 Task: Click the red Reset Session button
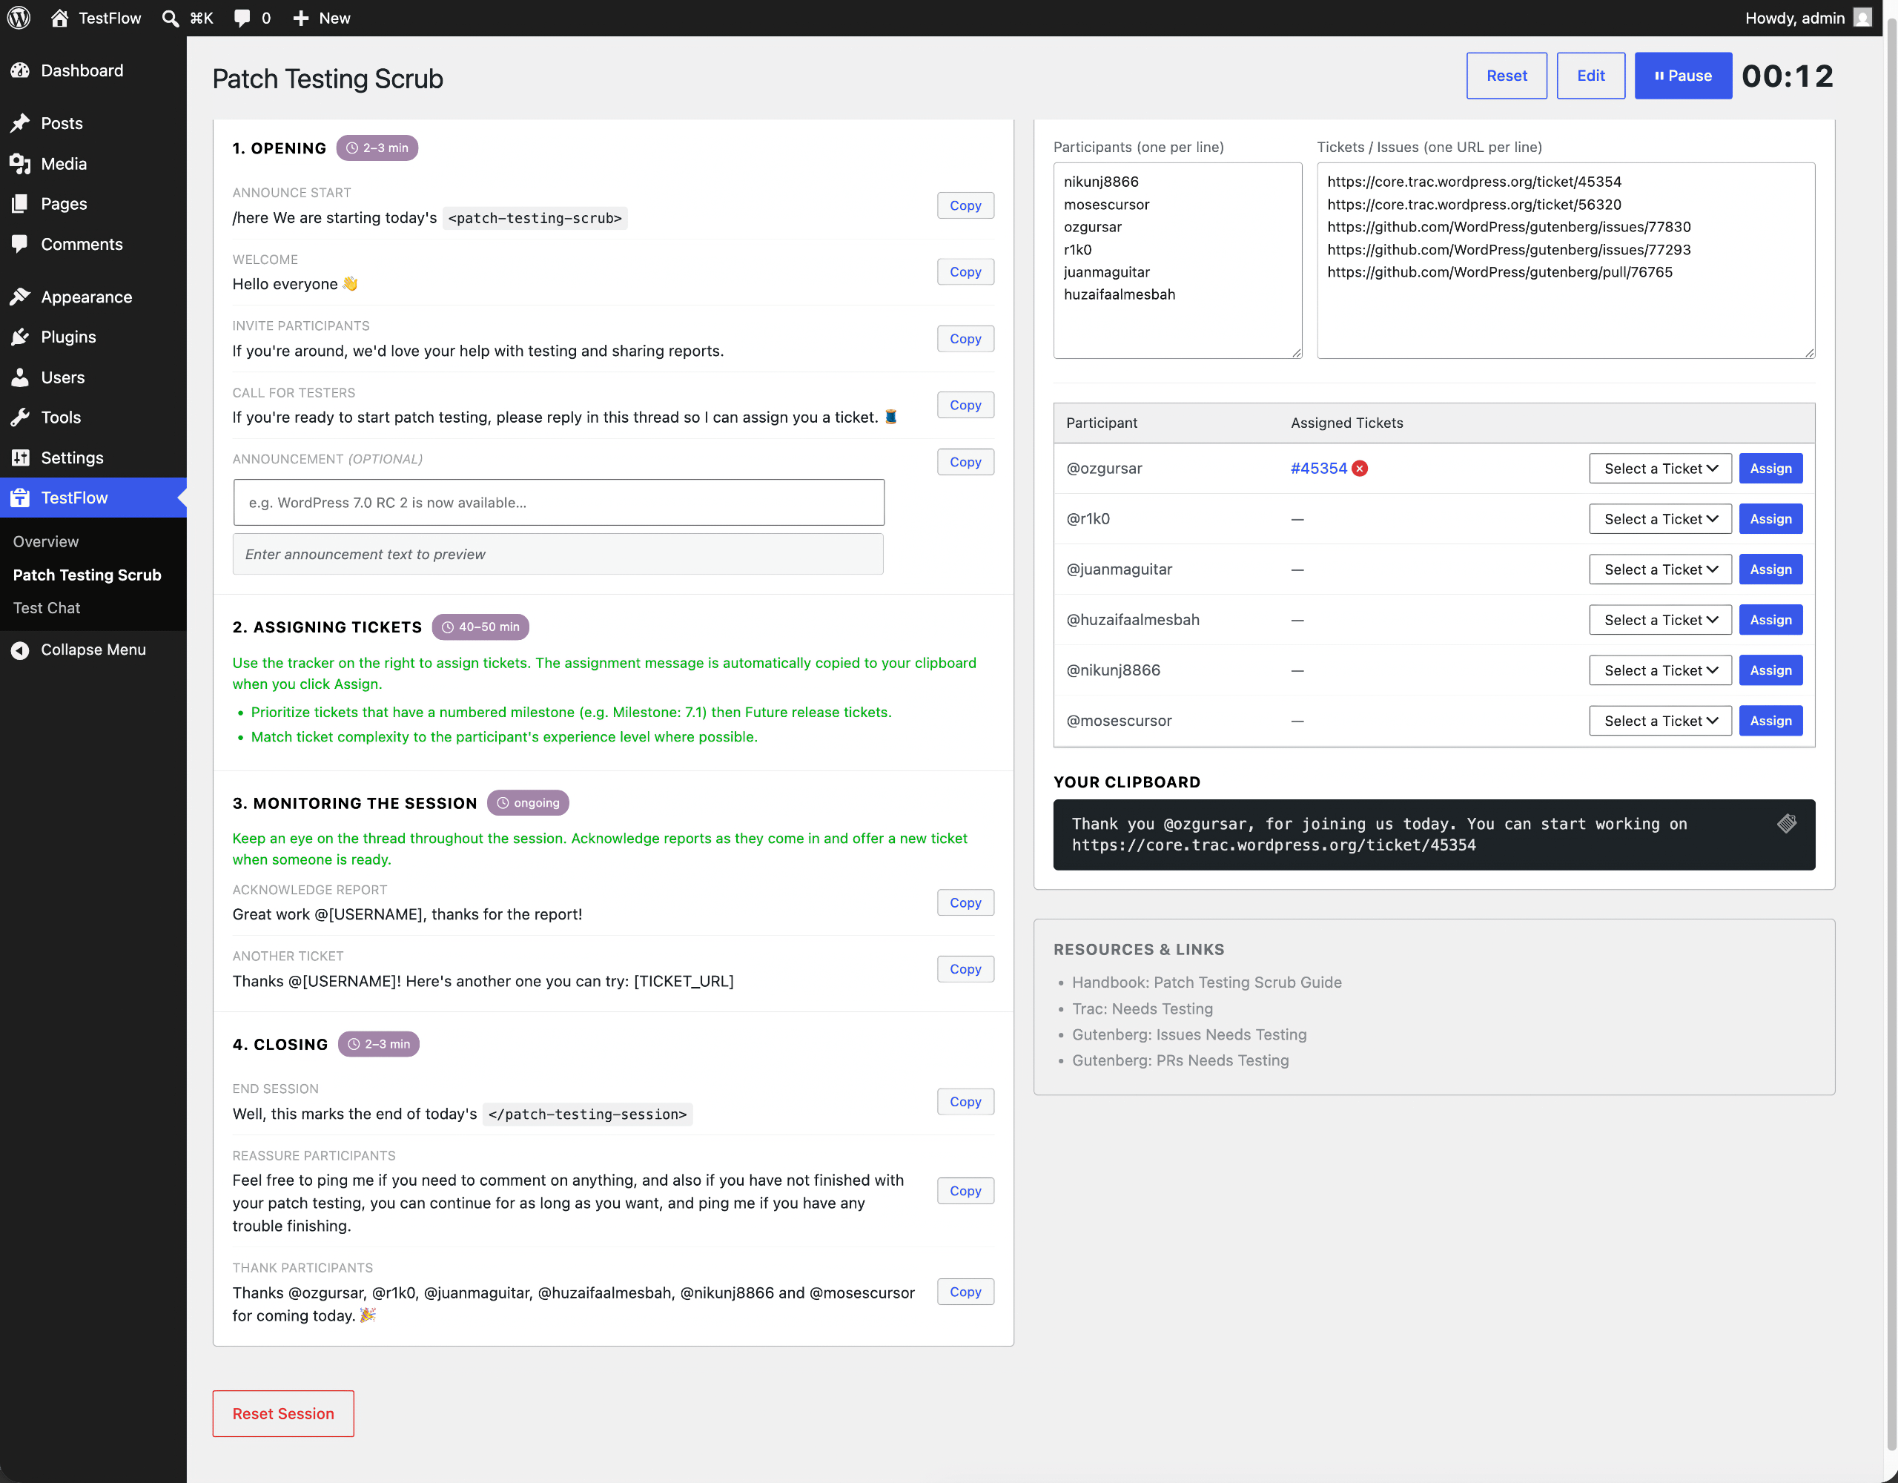[283, 1413]
